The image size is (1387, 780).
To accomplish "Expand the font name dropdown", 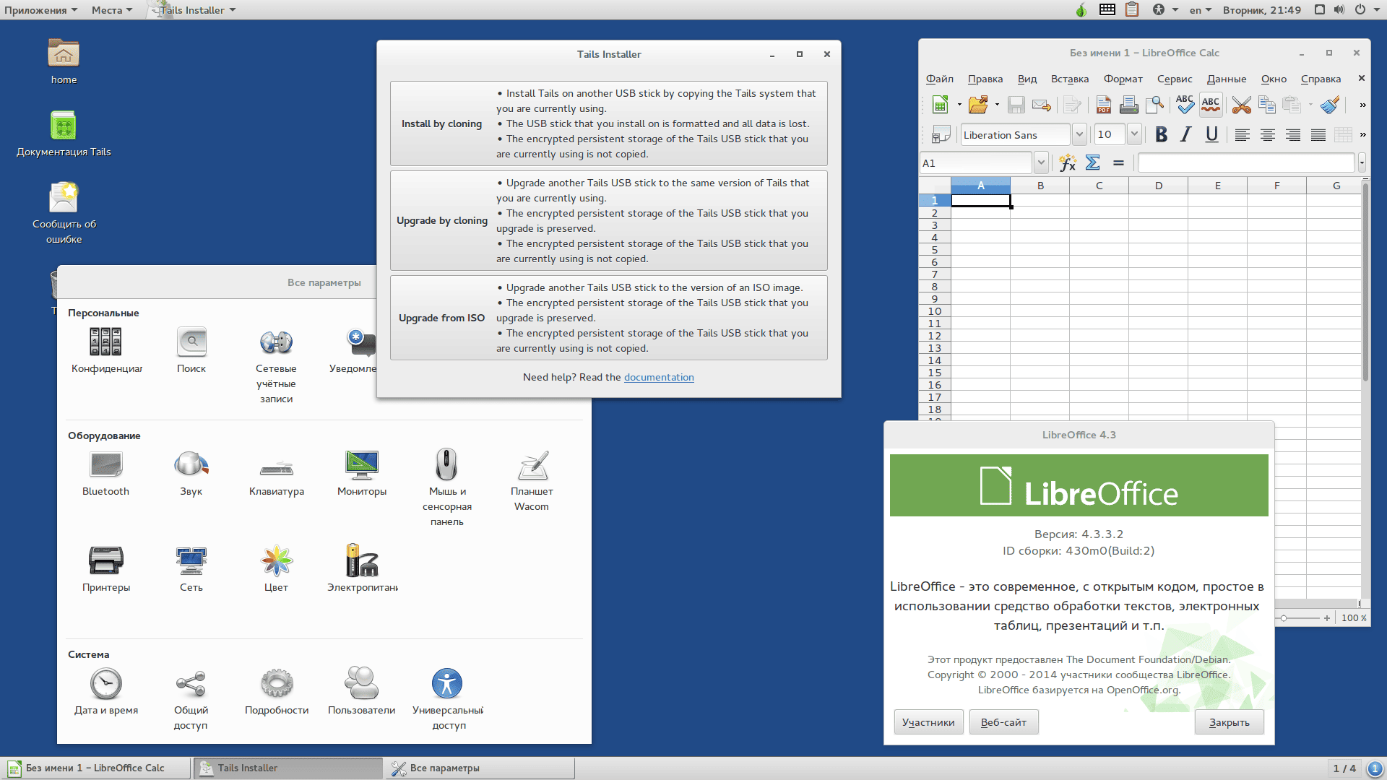I will tap(1079, 135).
